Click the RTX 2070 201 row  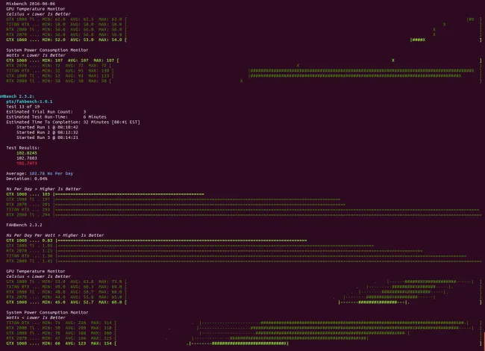pos(175,205)
